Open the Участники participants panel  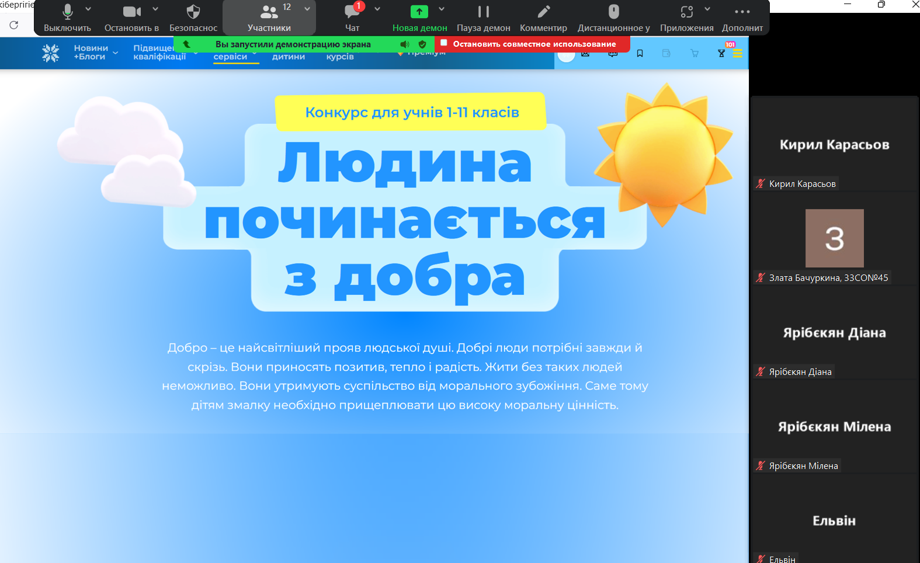(x=269, y=18)
